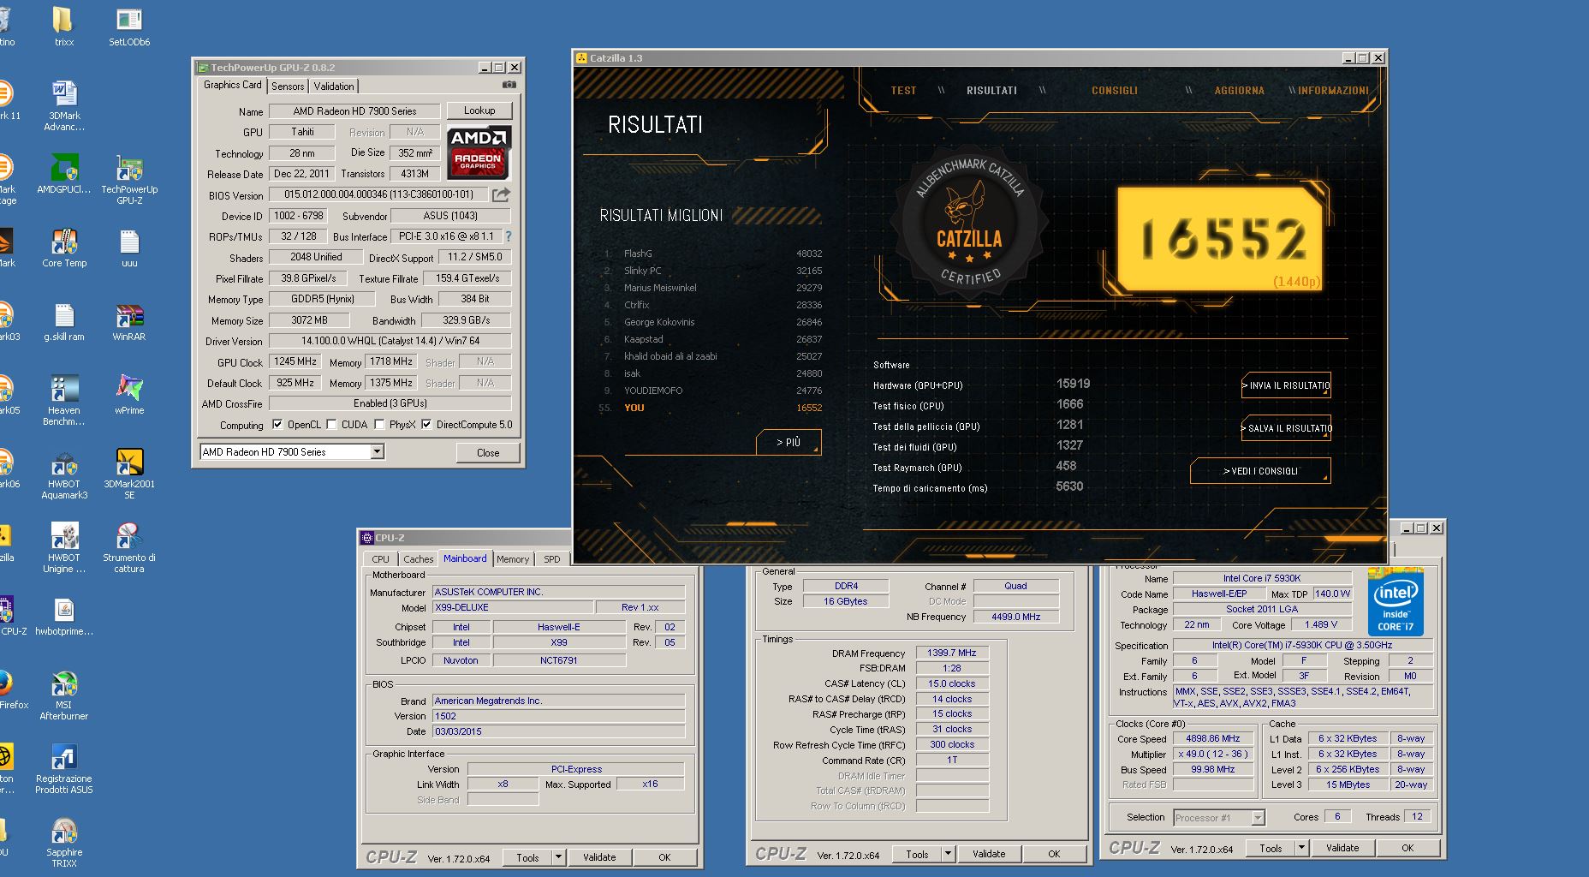Toggle CUDA checkbox in GPU-Z
1589x877 pixels.
[x=331, y=425]
